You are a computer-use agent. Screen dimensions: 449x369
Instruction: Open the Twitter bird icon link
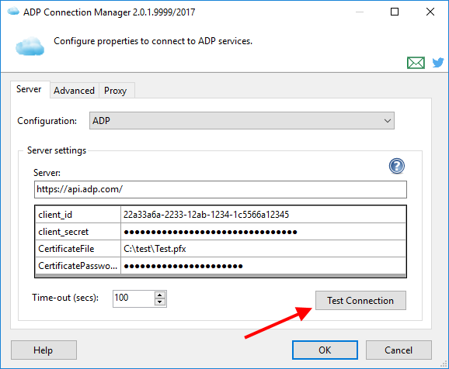[438, 62]
